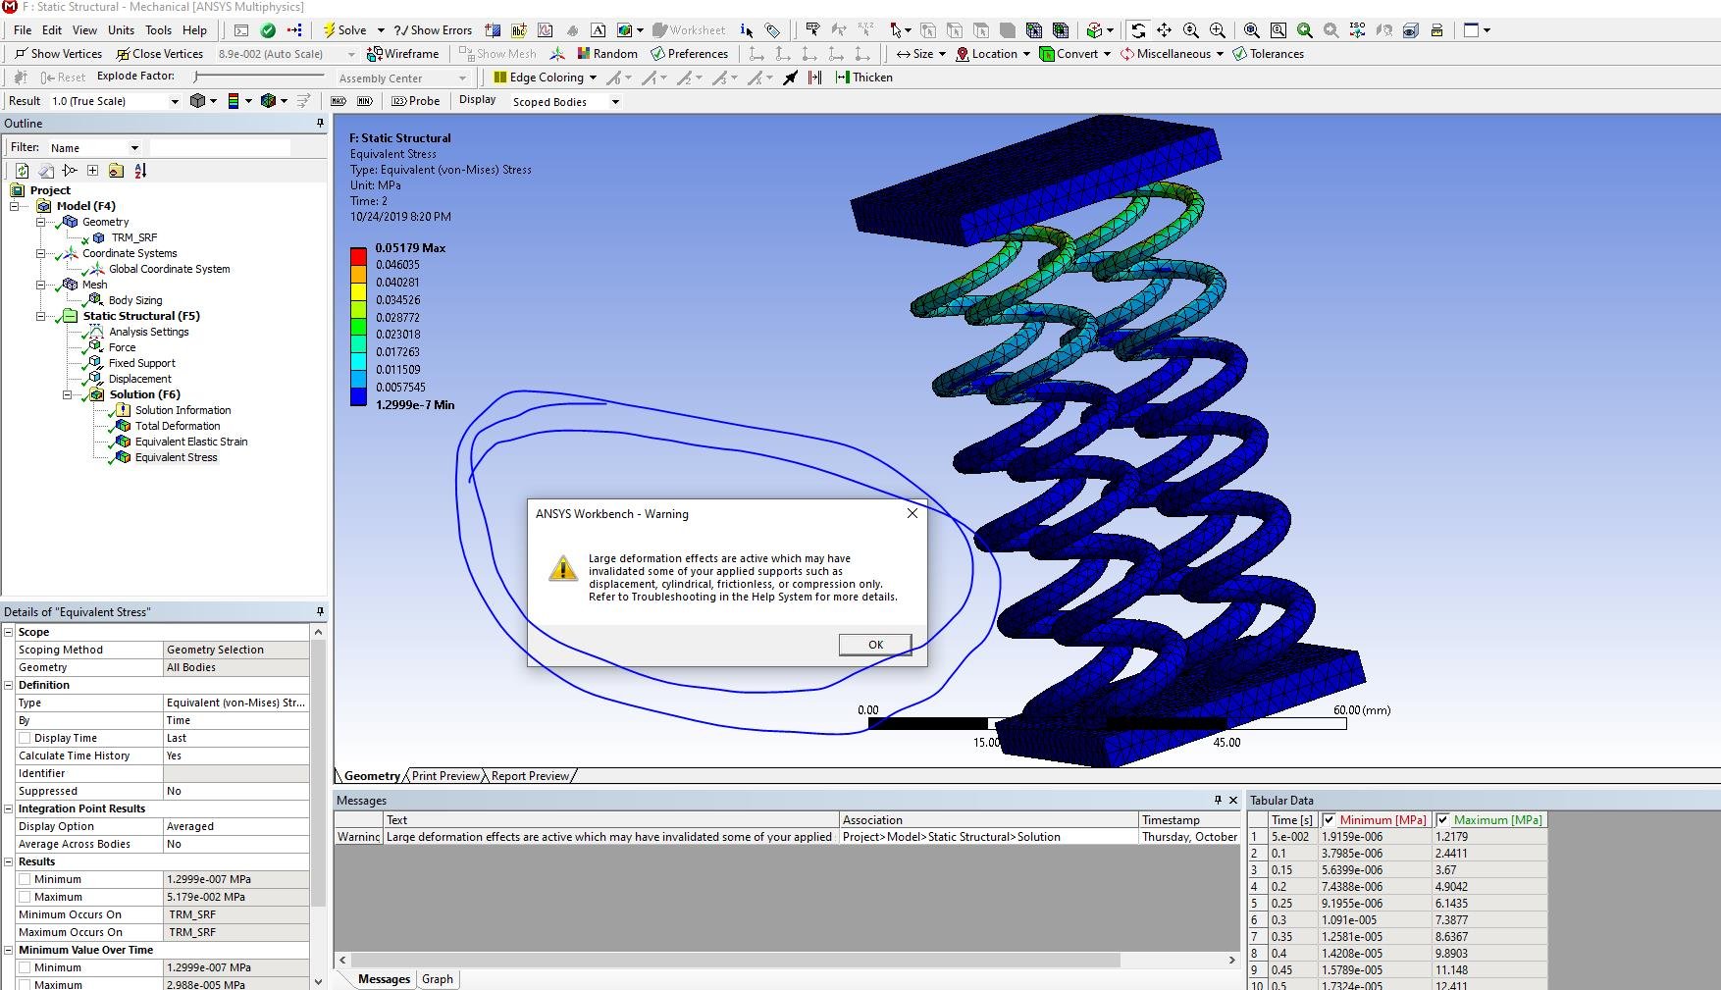Open the Units menu
The width and height of the screenshot is (1721, 990).
point(121,30)
